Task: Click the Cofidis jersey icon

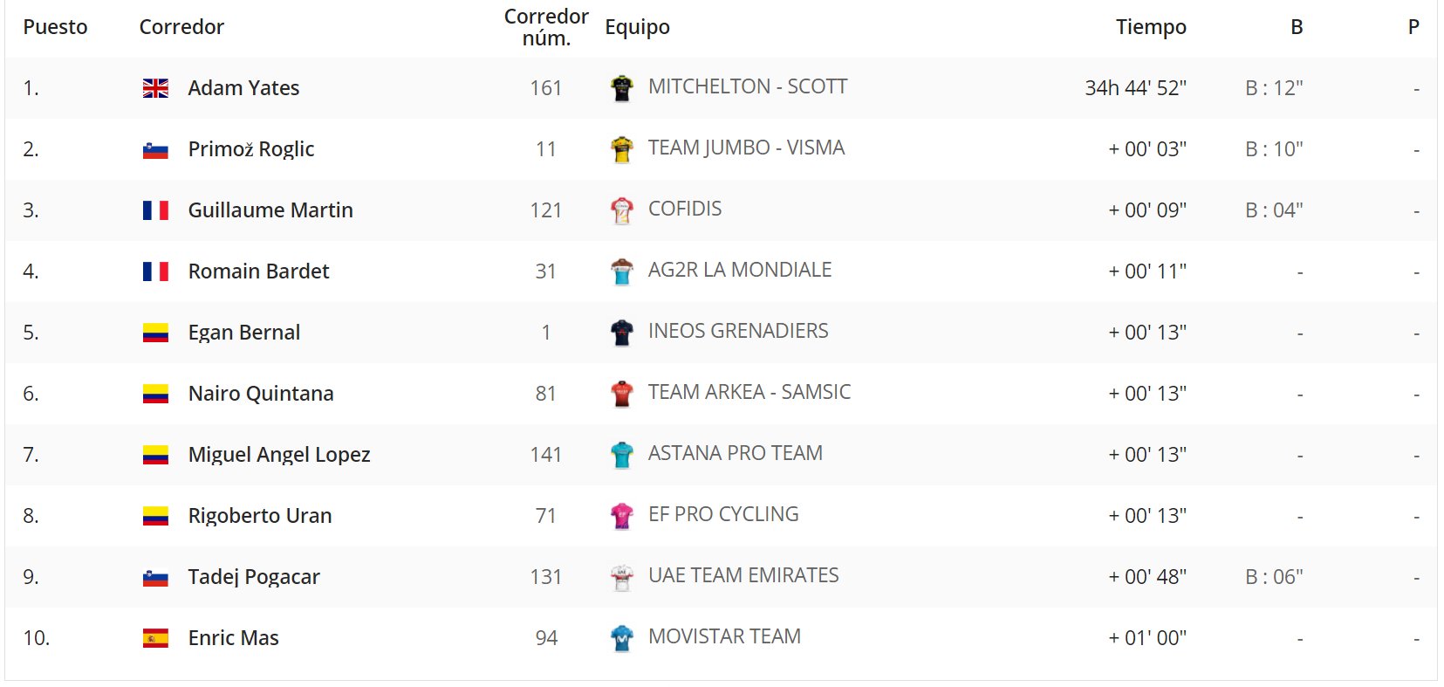Action: [621, 210]
